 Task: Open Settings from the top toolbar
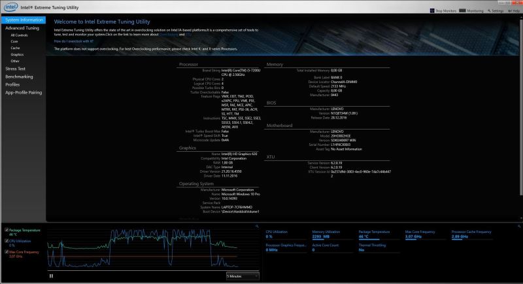[x=496, y=10]
